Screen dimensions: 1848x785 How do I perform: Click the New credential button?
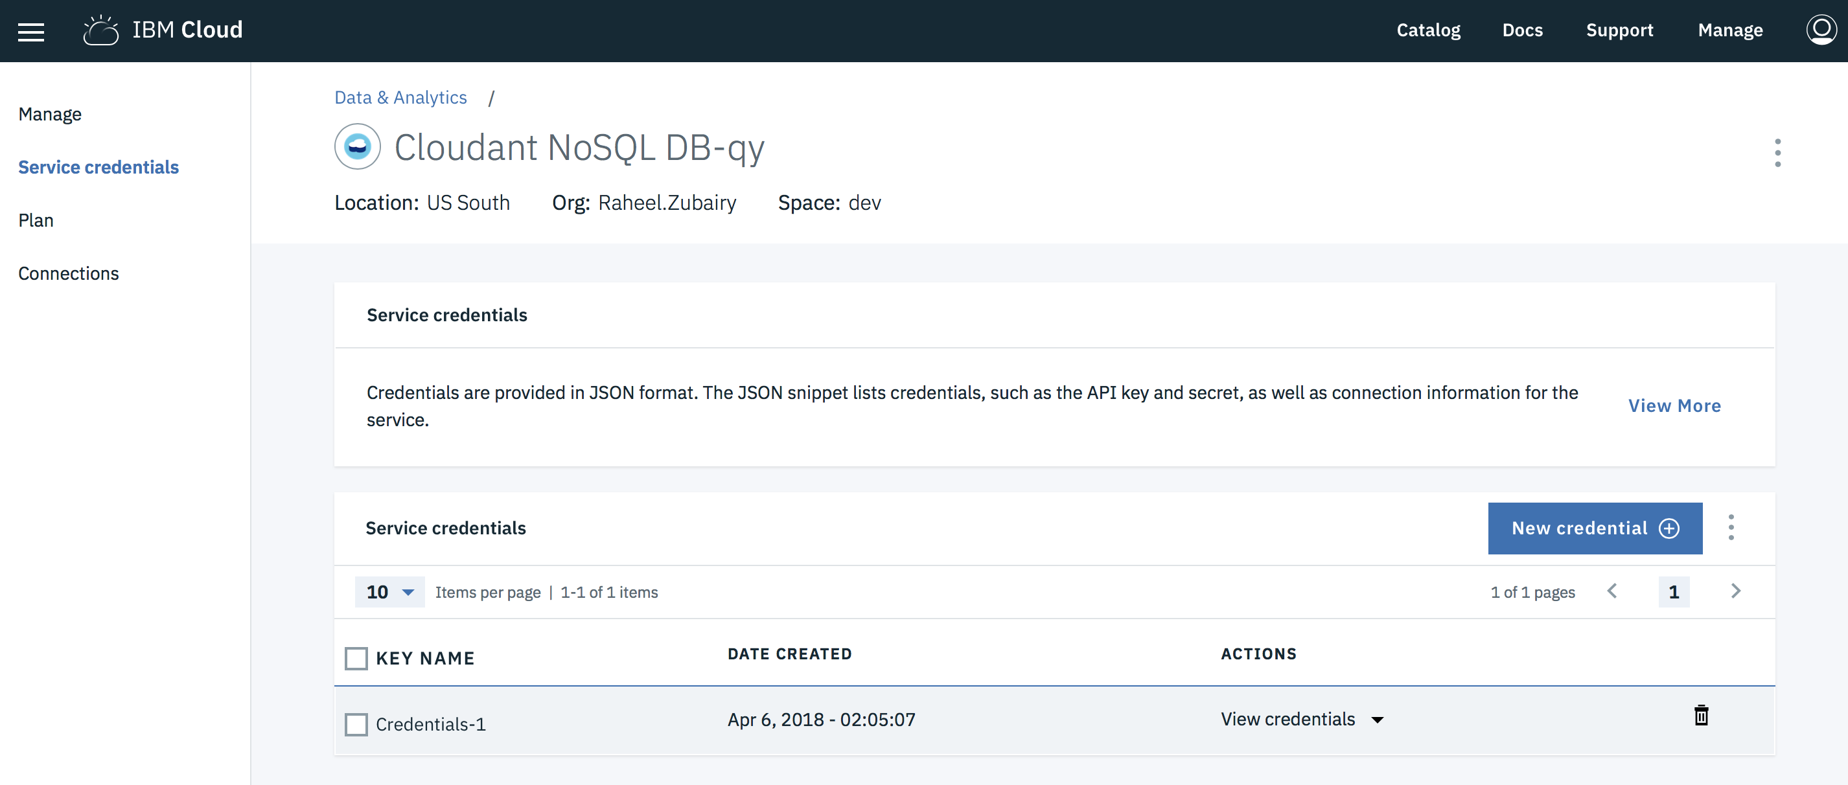[x=1595, y=529]
